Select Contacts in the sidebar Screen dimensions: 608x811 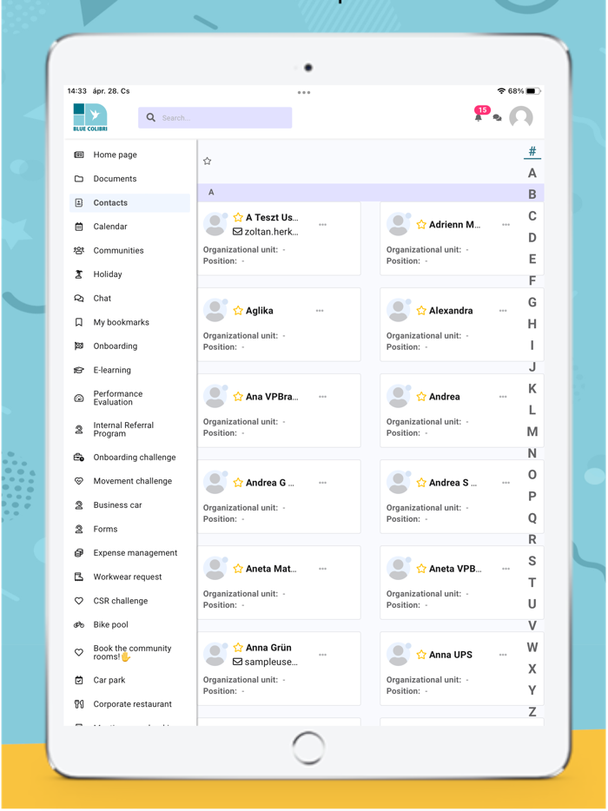(x=129, y=203)
